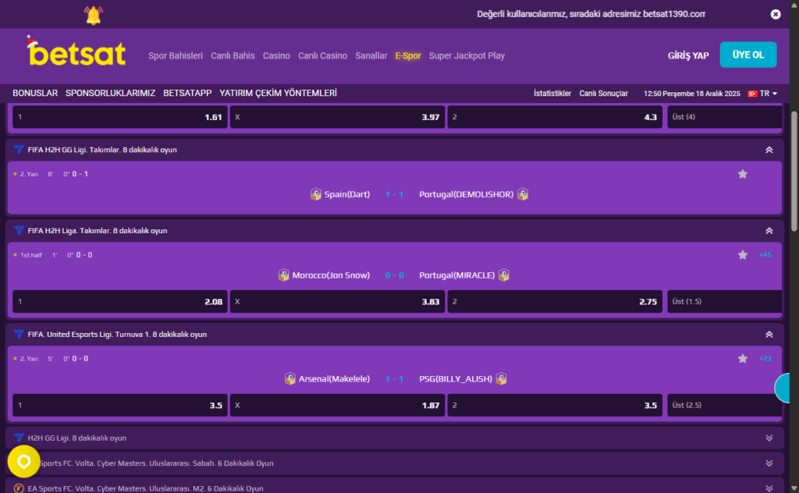Toggle favorite star for Arsenal vs PSG

pyautogui.click(x=743, y=359)
